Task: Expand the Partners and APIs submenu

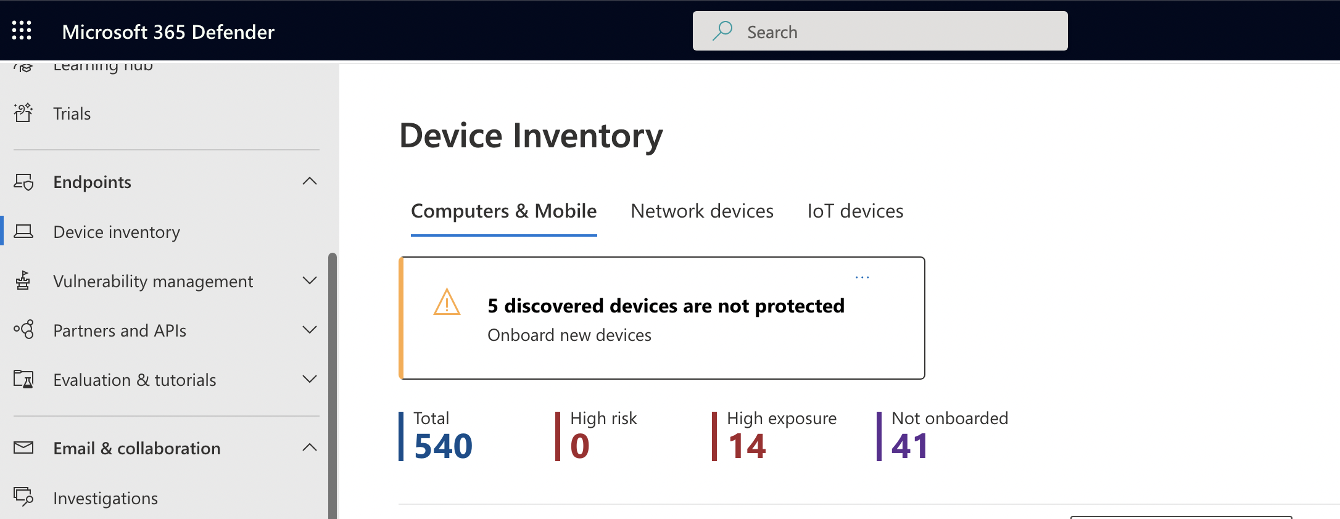Action: pos(310,330)
